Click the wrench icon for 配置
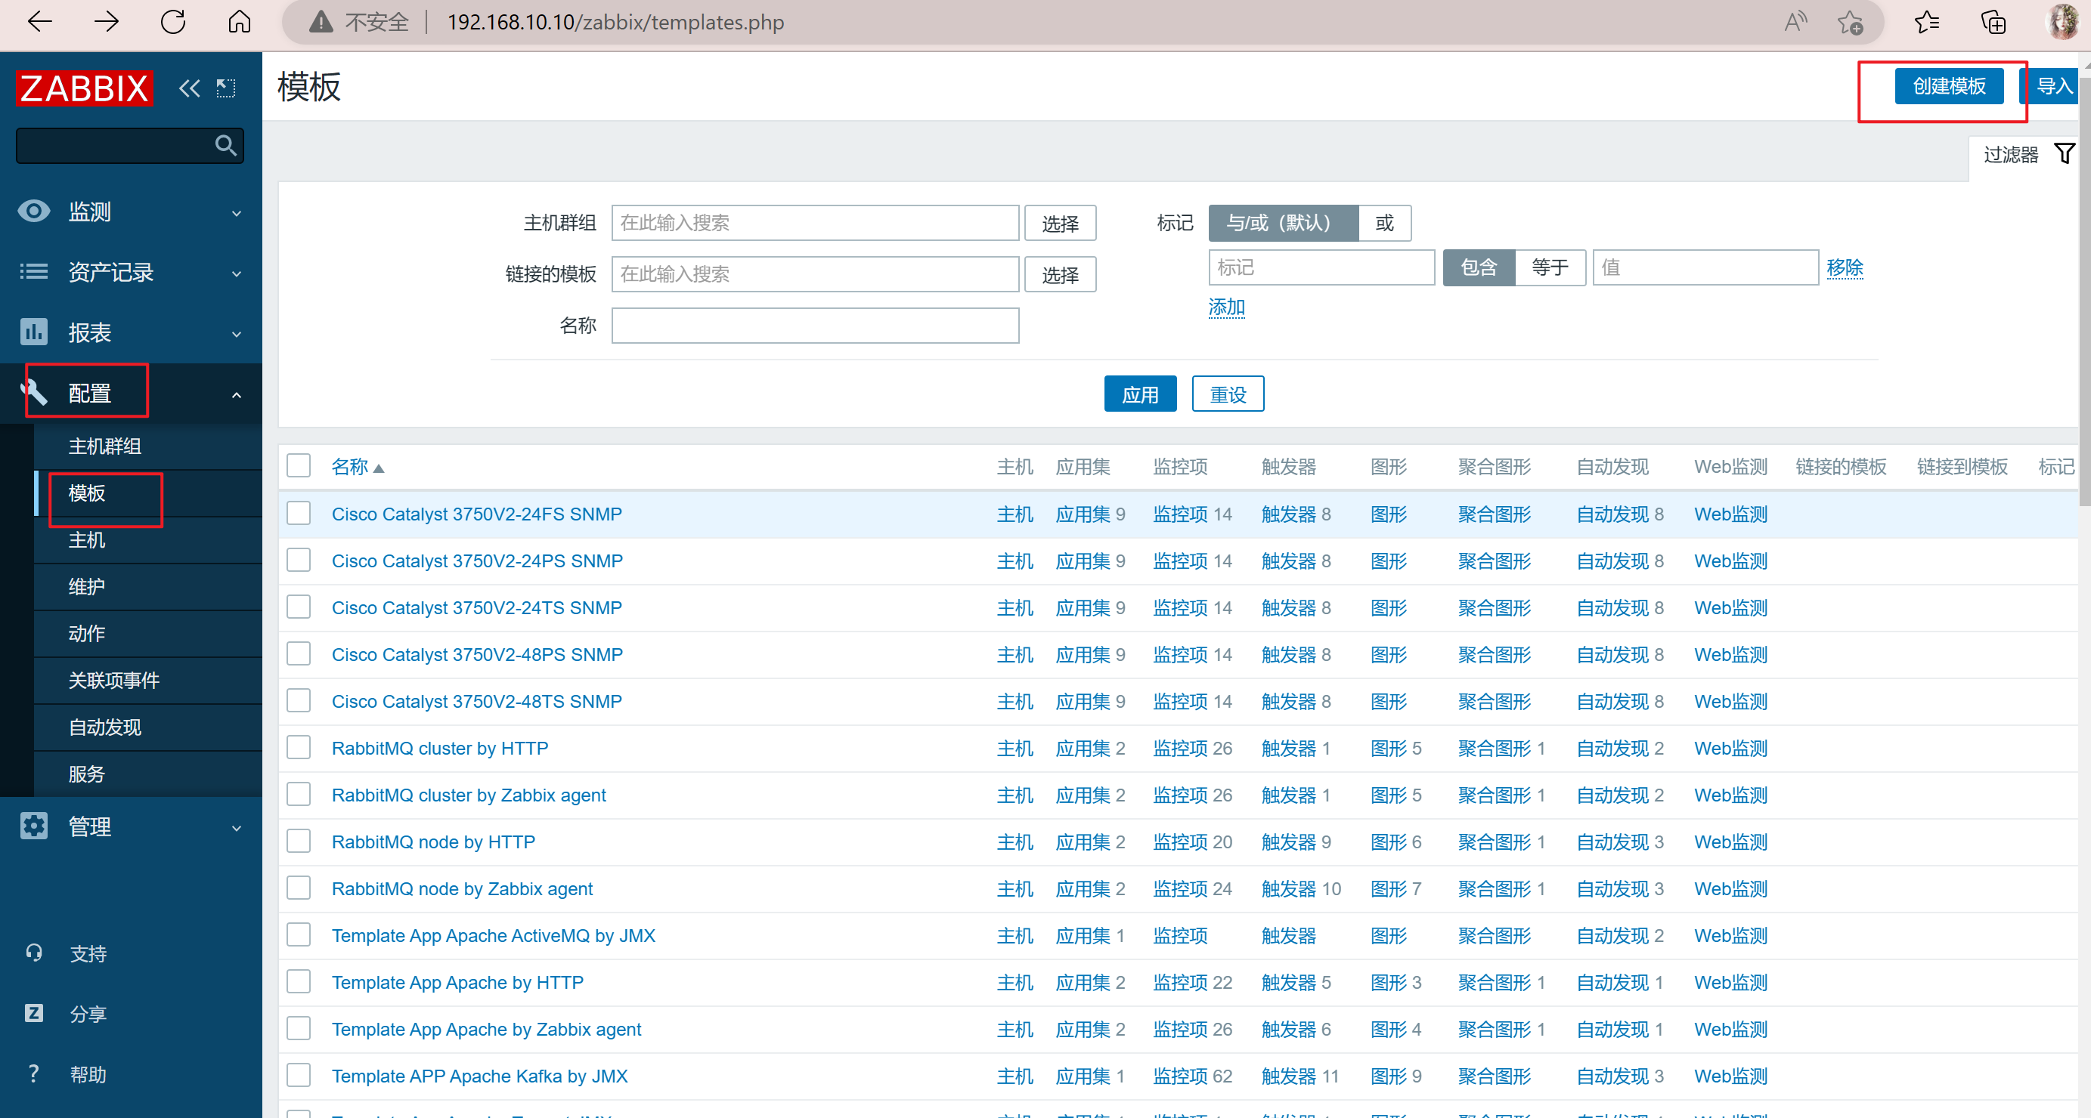Viewport: 2091px width, 1118px height. point(33,393)
